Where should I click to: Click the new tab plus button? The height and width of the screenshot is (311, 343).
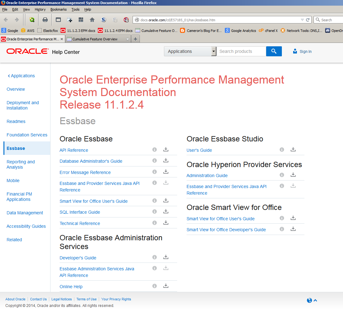[135, 39]
